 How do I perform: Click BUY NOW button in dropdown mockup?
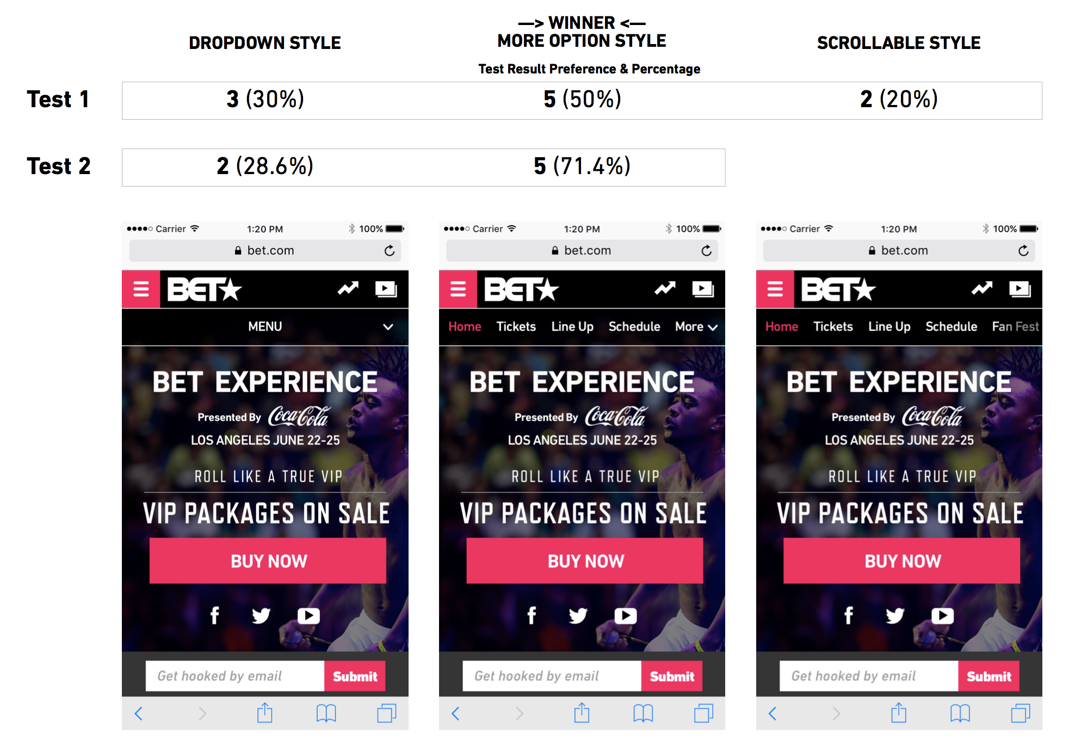[x=268, y=561]
